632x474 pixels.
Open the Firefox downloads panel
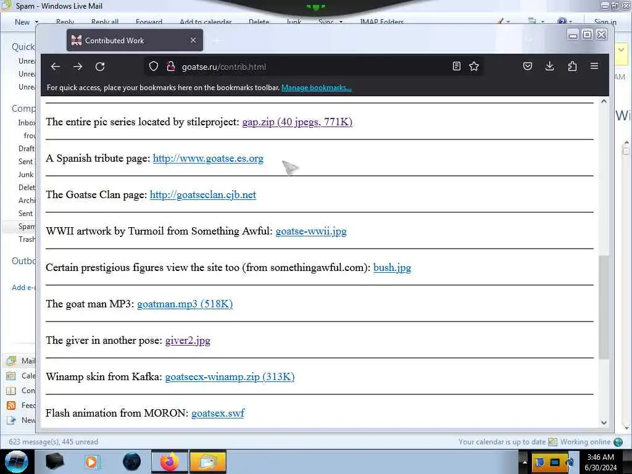pos(549,66)
